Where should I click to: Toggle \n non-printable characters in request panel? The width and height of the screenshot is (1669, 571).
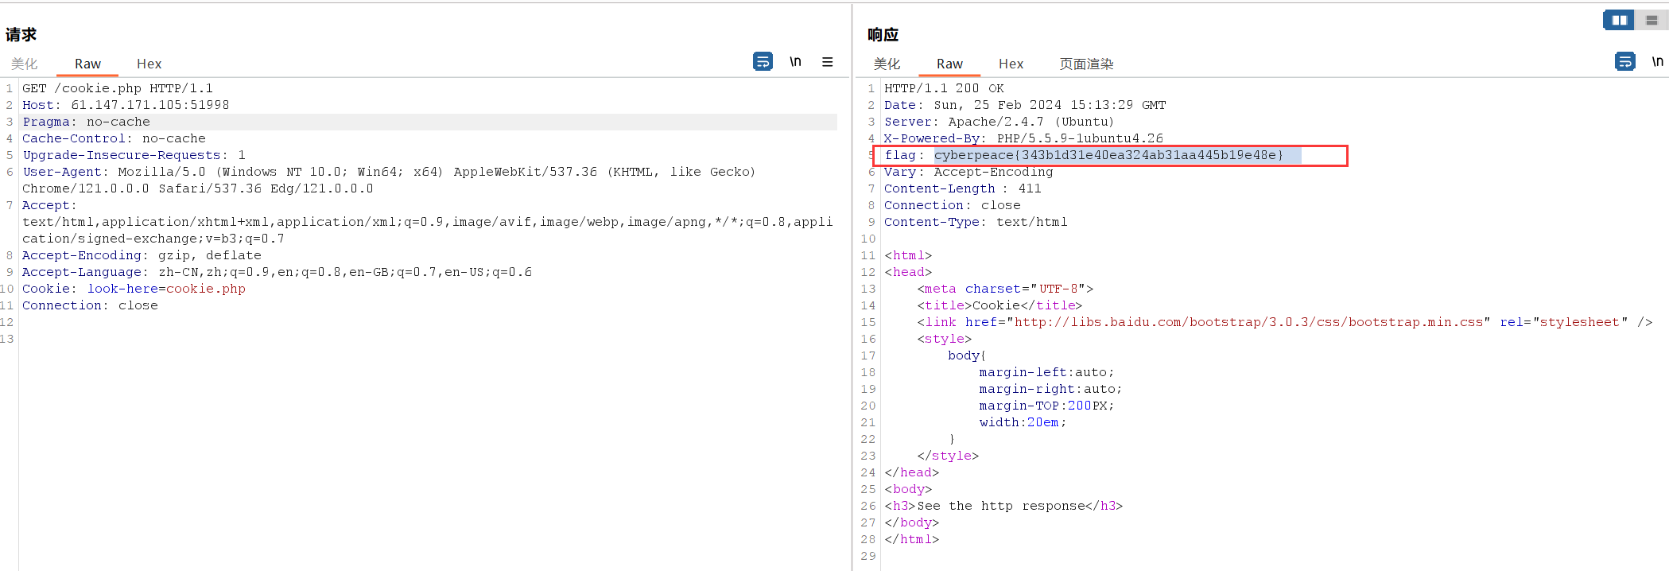(795, 61)
